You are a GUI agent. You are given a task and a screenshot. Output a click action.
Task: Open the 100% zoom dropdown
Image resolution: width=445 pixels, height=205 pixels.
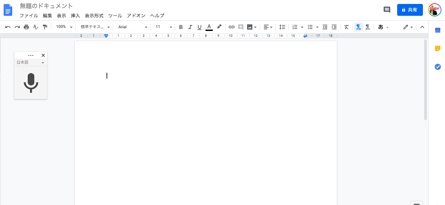(64, 27)
